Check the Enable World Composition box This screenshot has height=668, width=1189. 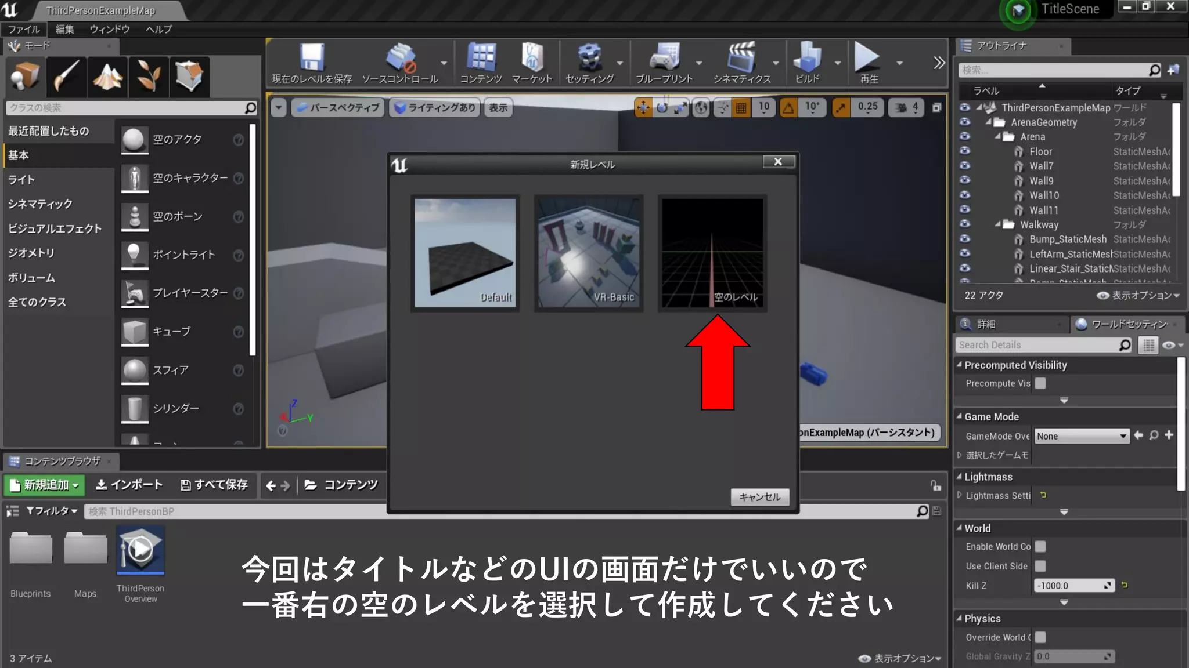tap(1040, 546)
